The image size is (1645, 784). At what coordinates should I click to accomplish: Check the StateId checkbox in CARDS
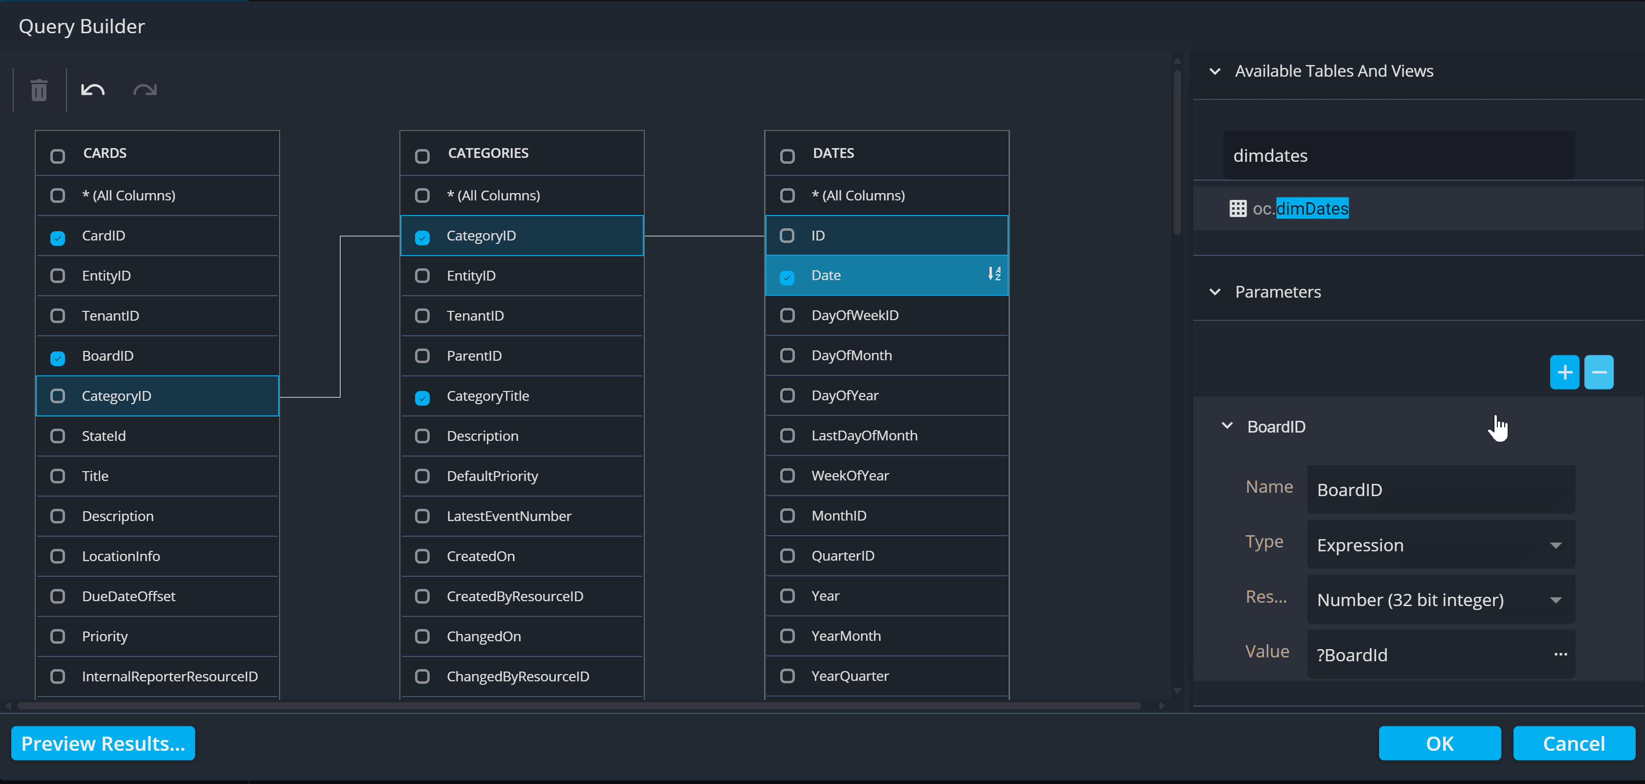coord(58,436)
